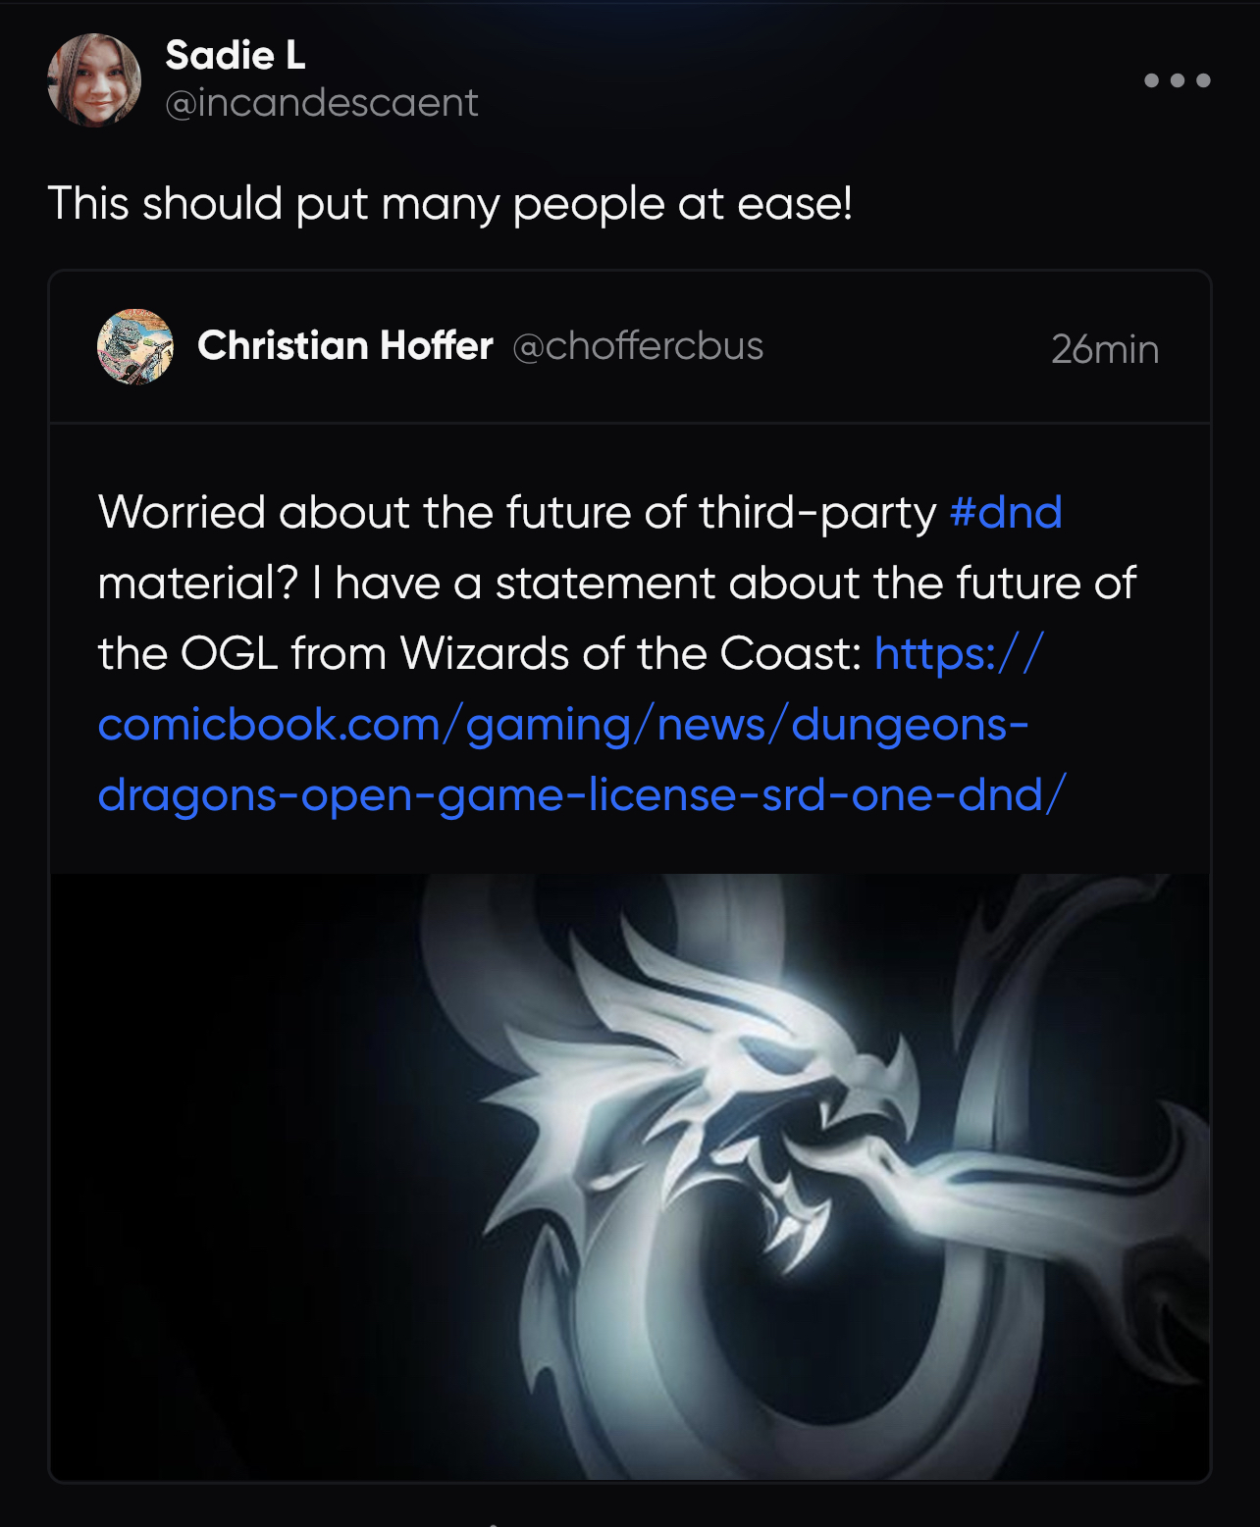Click "This should put many people at ease!" text

click(449, 204)
